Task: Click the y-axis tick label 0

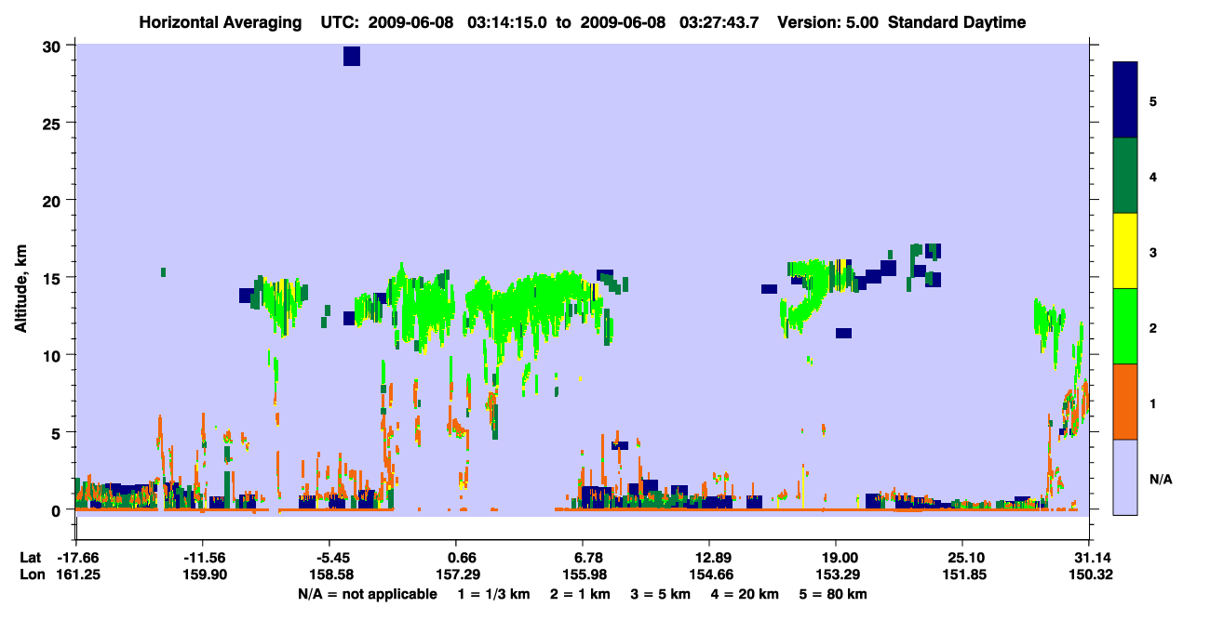Action: 58,510
